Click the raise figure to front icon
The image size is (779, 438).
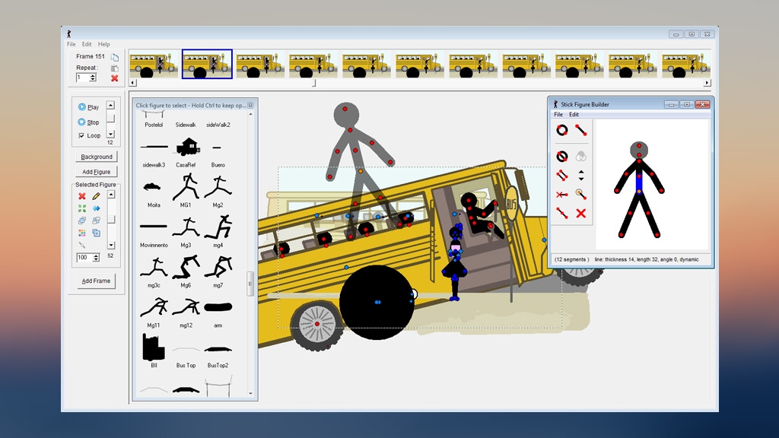click(x=82, y=221)
